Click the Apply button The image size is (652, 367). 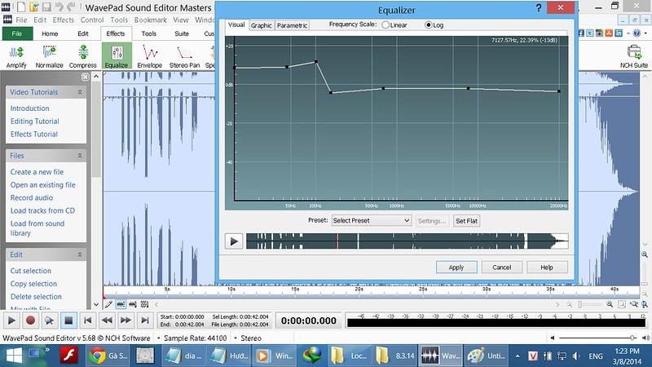pos(456,268)
